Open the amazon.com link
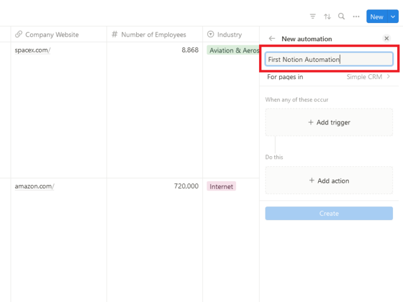 point(34,186)
